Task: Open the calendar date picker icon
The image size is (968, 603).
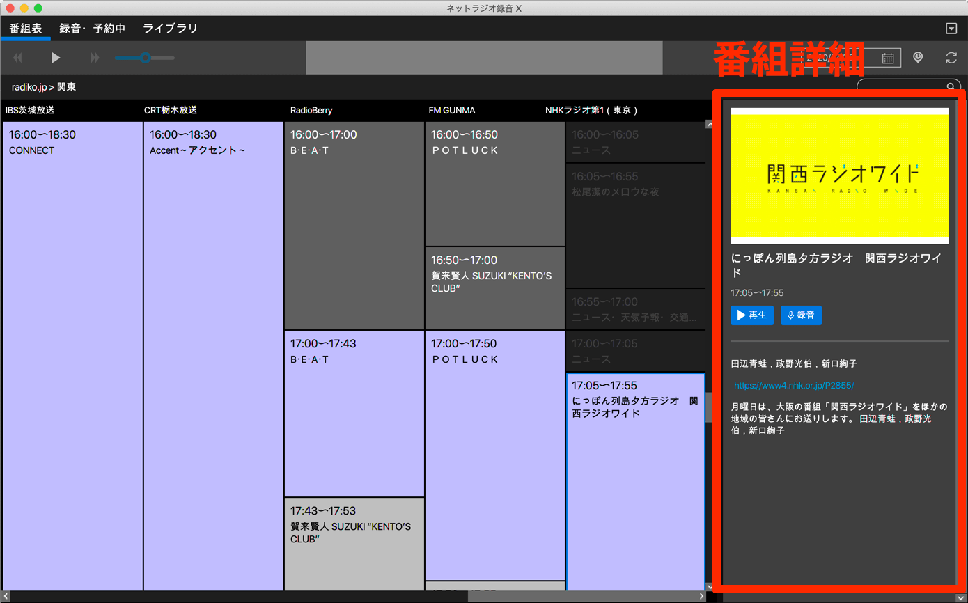Action: click(887, 58)
